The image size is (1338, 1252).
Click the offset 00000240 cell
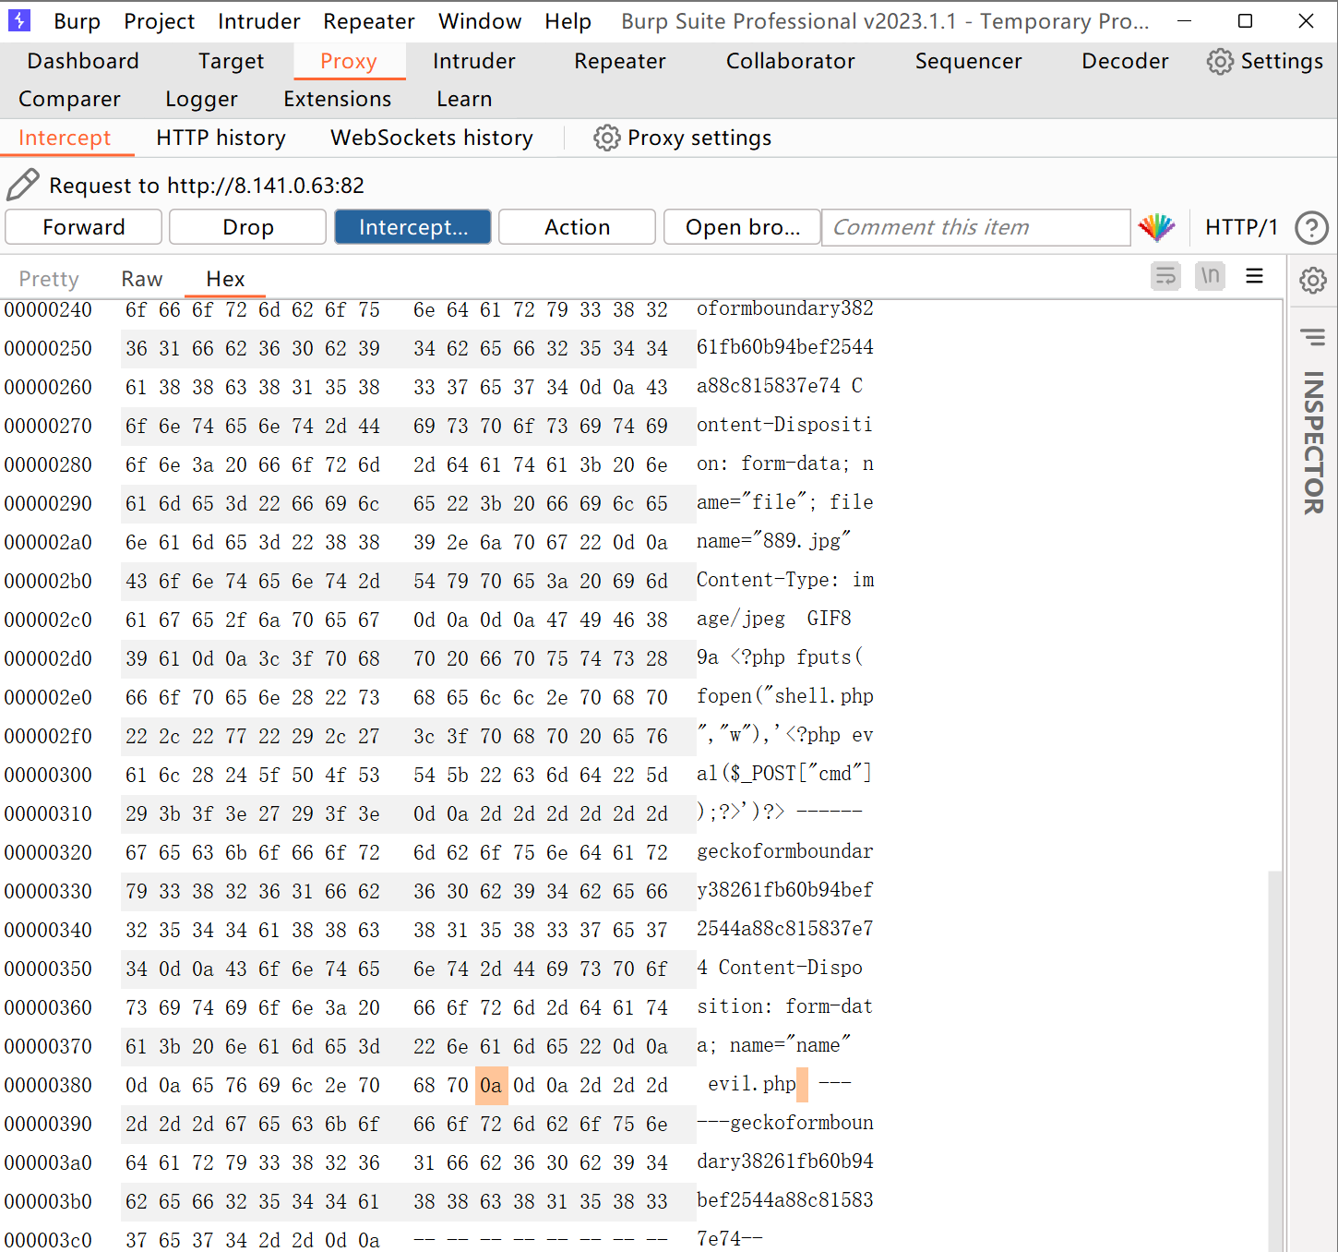49,310
